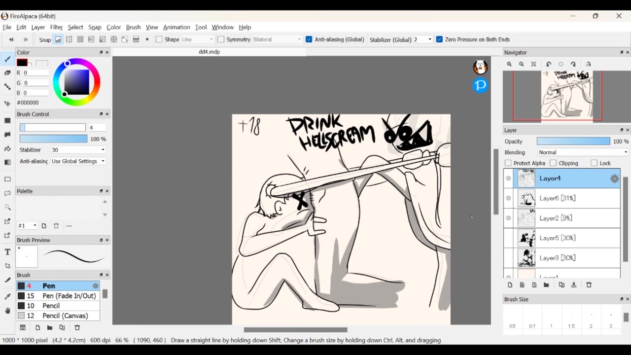This screenshot has height=355, width=631.
Task: Click the Undo arrow in the toolbar
Action: pyautogui.click(x=11, y=39)
